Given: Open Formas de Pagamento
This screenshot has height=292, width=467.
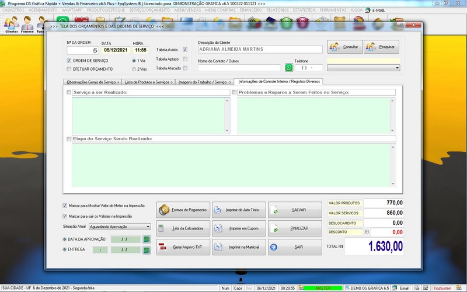Looking at the screenshot, I should pos(183,210).
